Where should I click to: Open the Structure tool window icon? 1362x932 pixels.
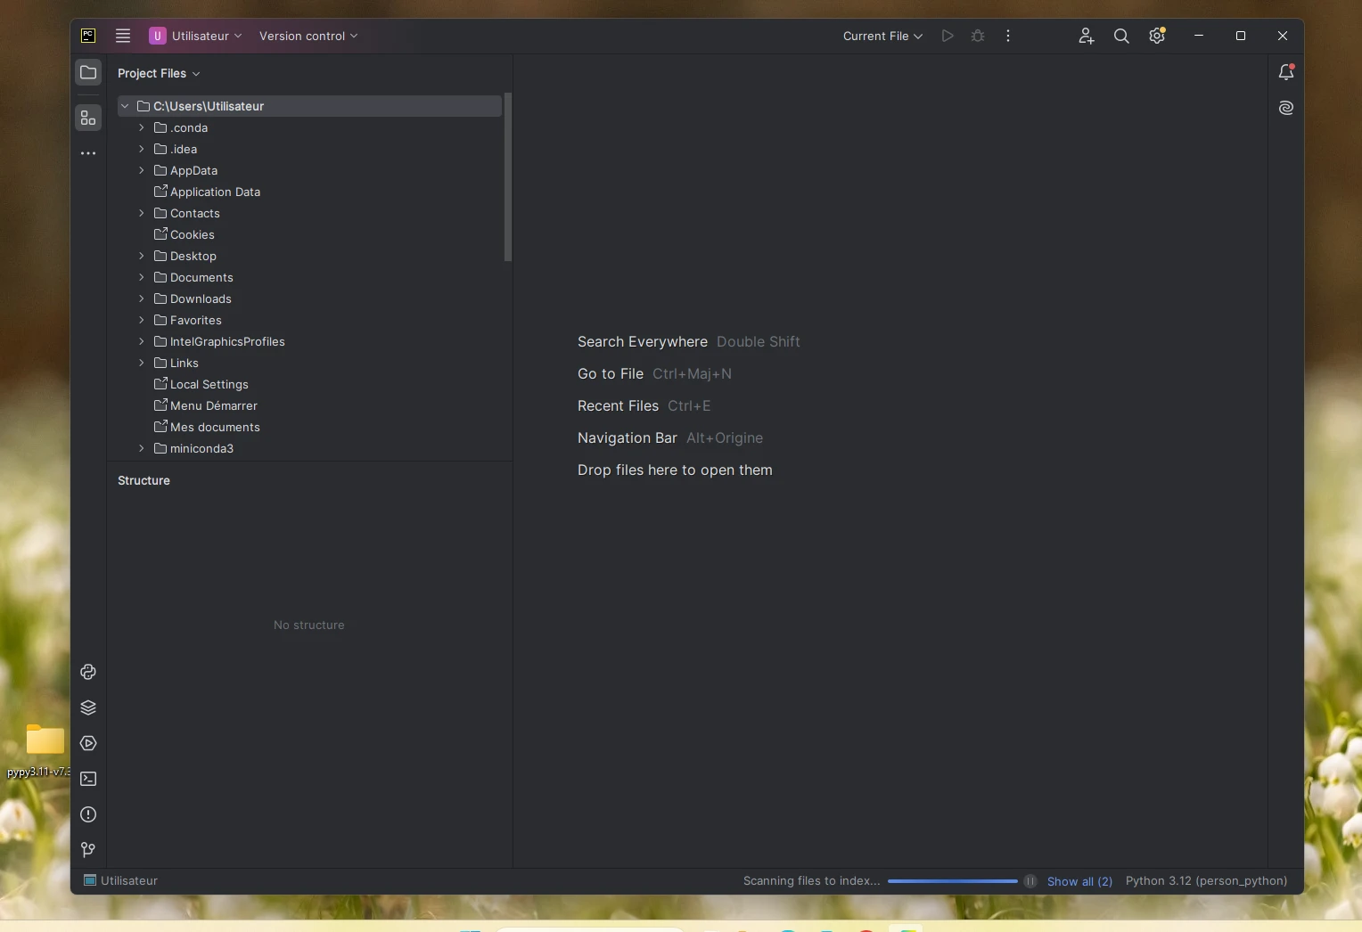click(88, 118)
